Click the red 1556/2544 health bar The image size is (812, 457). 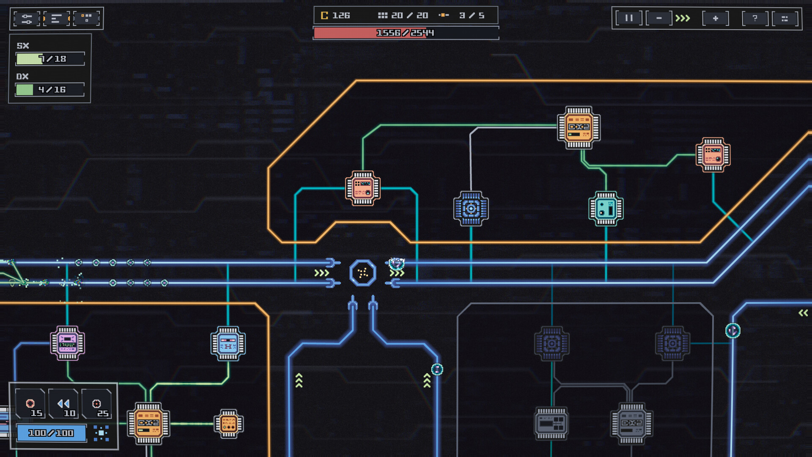(406, 33)
